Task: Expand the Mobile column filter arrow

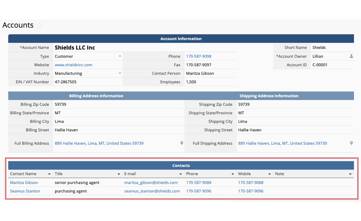Action: (270, 174)
